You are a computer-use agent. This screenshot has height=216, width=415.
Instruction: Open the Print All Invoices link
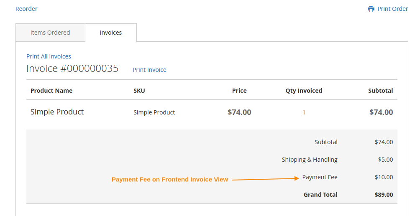click(49, 56)
